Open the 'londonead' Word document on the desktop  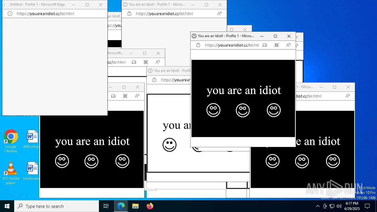pyautogui.click(x=32, y=171)
